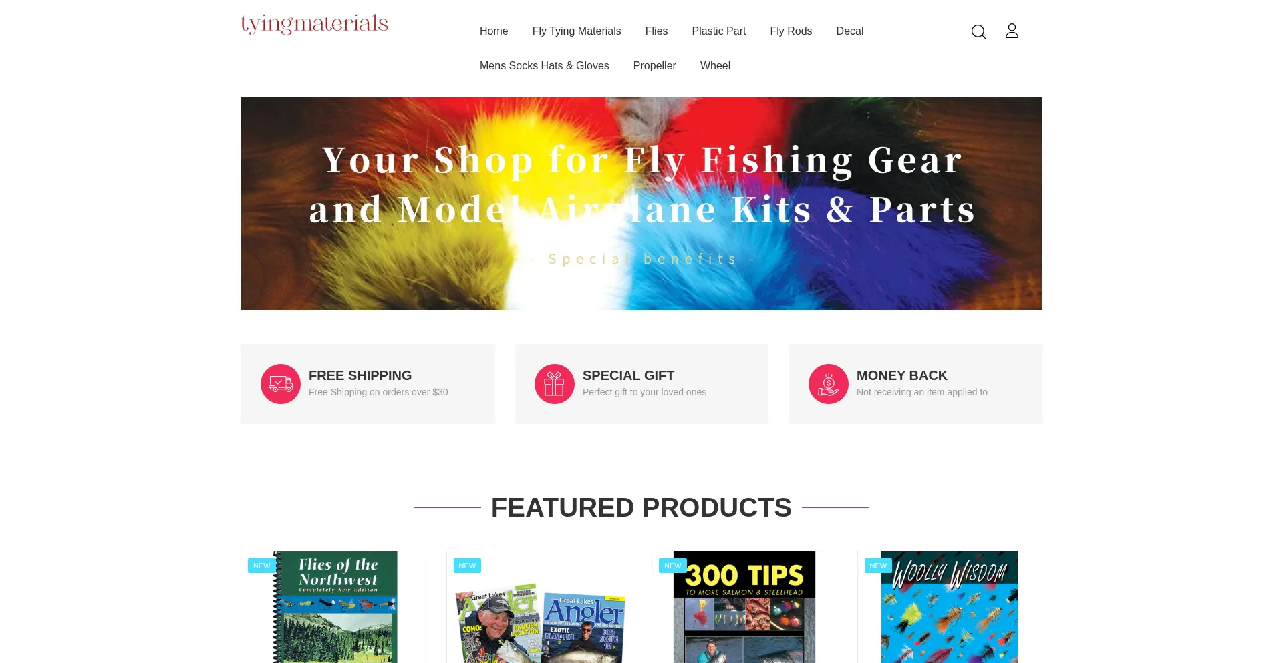1283x663 pixels.
Task: Open Flies of the Northwest product
Action: pyautogui.click(x=334, y=607)
